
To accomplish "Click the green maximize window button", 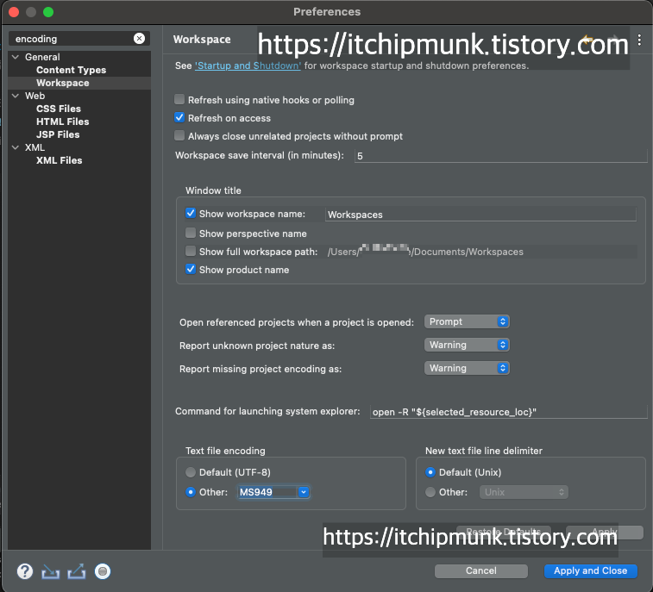I will [x=48, y=12].
